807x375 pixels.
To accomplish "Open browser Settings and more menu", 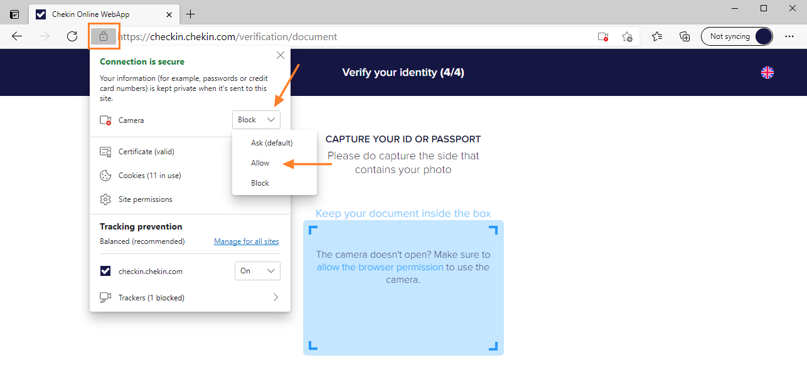I will pos(789,36).
